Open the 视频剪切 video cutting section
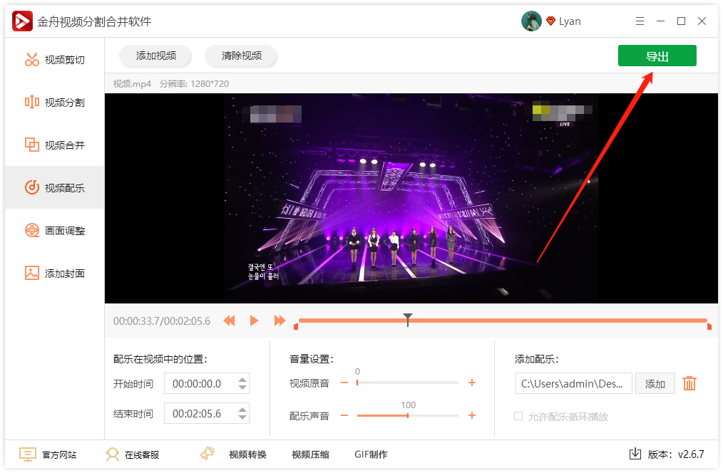The image size is (723, 473). [x=54, y=60]
